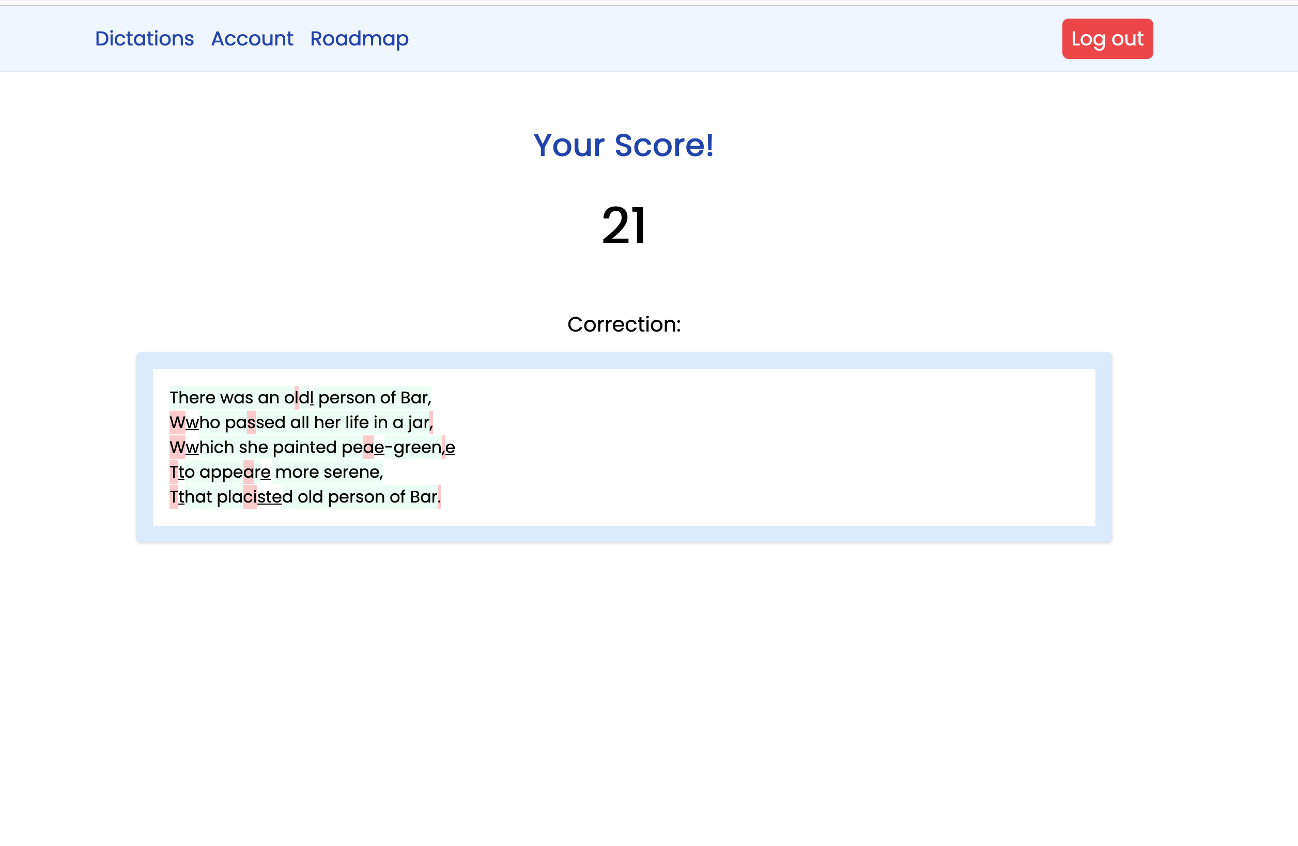Screen dimensions: 1298x846
Task: Click the word 'passed' in correction text
Action: tap(255, 422)
